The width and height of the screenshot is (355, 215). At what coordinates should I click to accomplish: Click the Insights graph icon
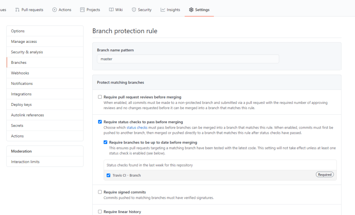tap(163, 10)
